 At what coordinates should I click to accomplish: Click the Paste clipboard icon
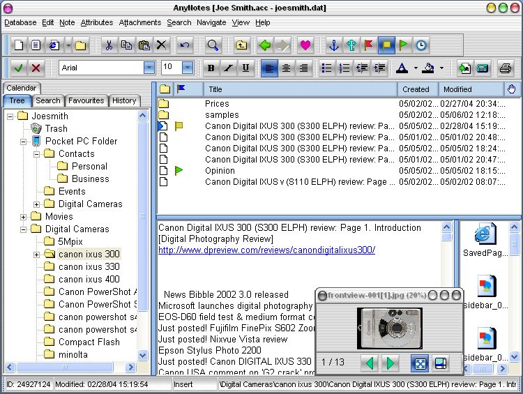coord(144,45)
